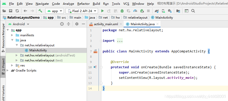228x101 pixels.
Task: Open the Profiler gauge icon
Action: click(x=135, y=11)
